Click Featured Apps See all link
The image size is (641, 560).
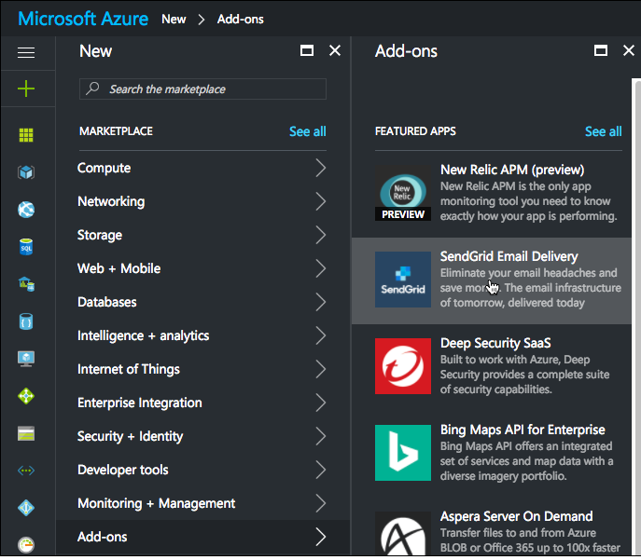(603, 131)
